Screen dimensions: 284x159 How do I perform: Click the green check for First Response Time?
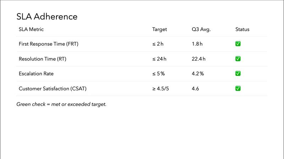point(238,44)
